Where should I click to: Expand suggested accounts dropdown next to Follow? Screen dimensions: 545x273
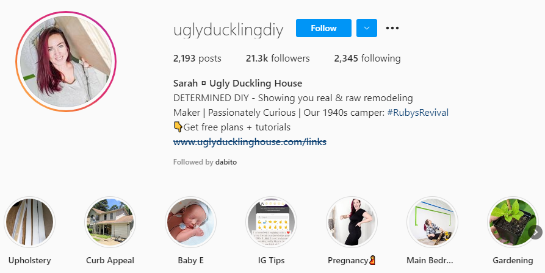coord(367,28)
